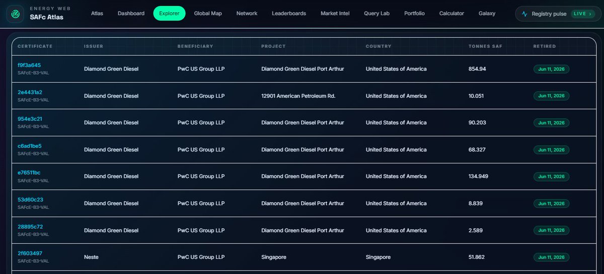Click the 854.94 tonnes value
604x274 pixels.
[x=477, y=69]
